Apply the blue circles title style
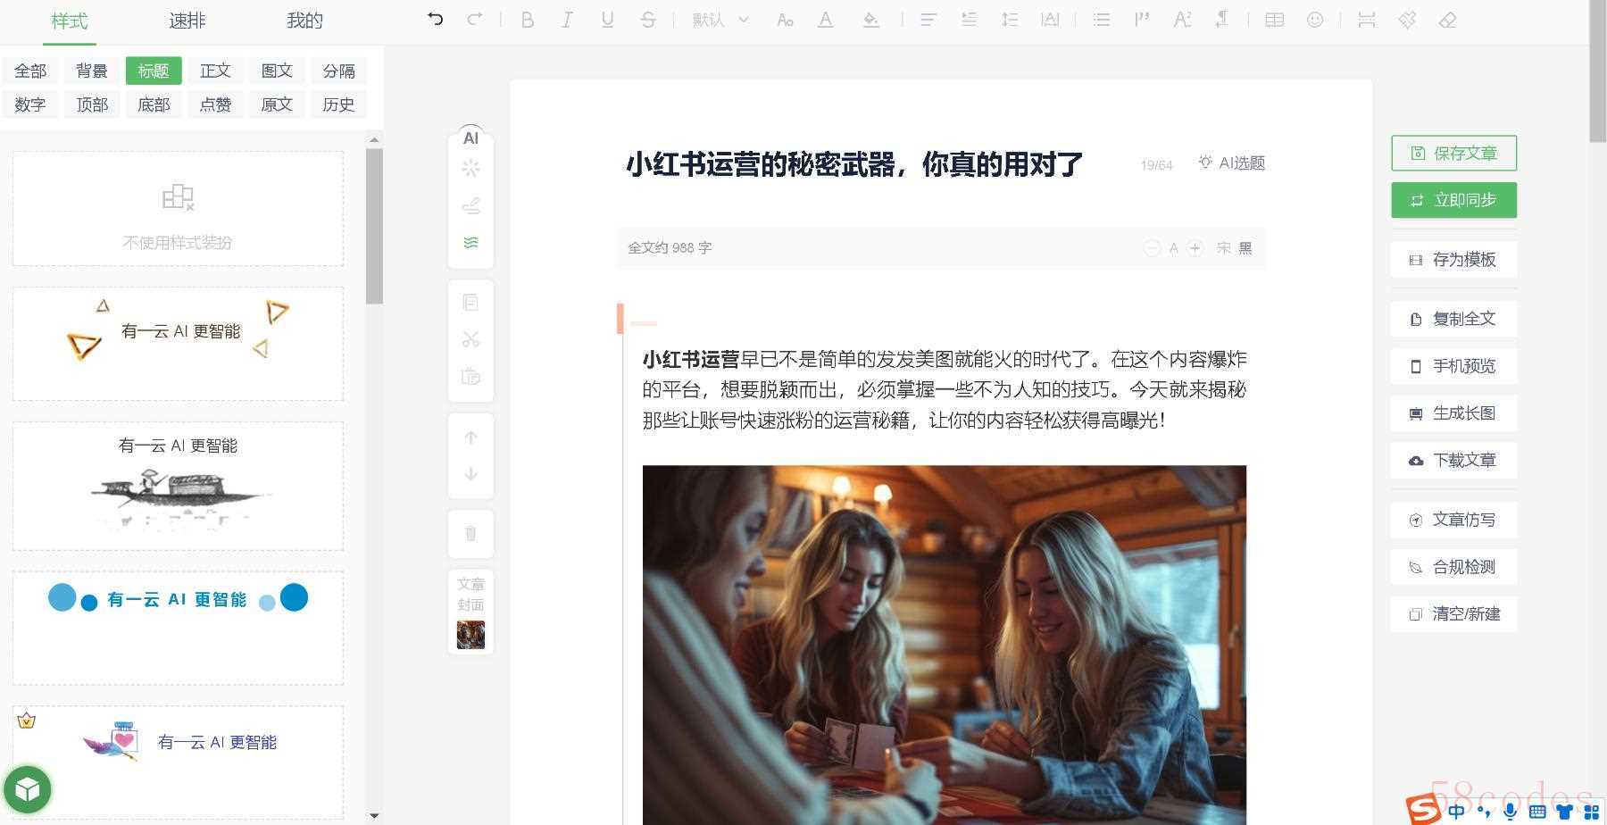Image resolution: width=1607 pixels, height=825 pixels. 178,628
